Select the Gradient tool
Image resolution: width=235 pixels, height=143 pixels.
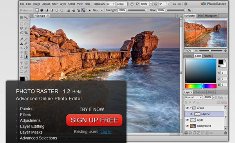[26, 52]
